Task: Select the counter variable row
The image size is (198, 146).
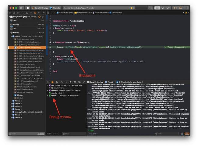Action: pyautogui.click(x=66, y=93)
